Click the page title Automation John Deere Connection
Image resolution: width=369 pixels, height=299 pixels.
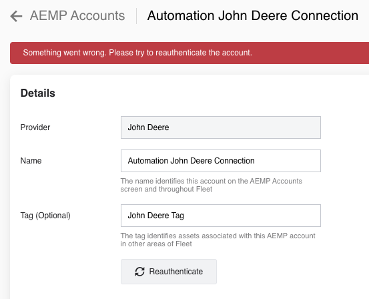tap(253, 16)
